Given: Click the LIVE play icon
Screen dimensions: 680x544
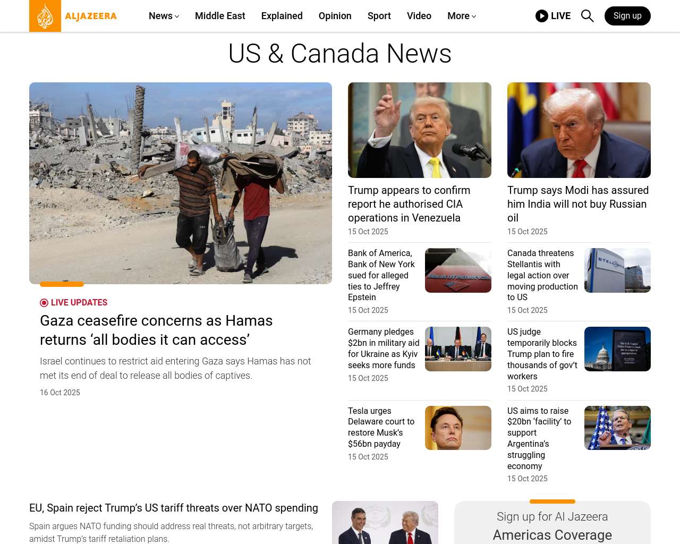Looking at the screenshot, I should point(541,16).
